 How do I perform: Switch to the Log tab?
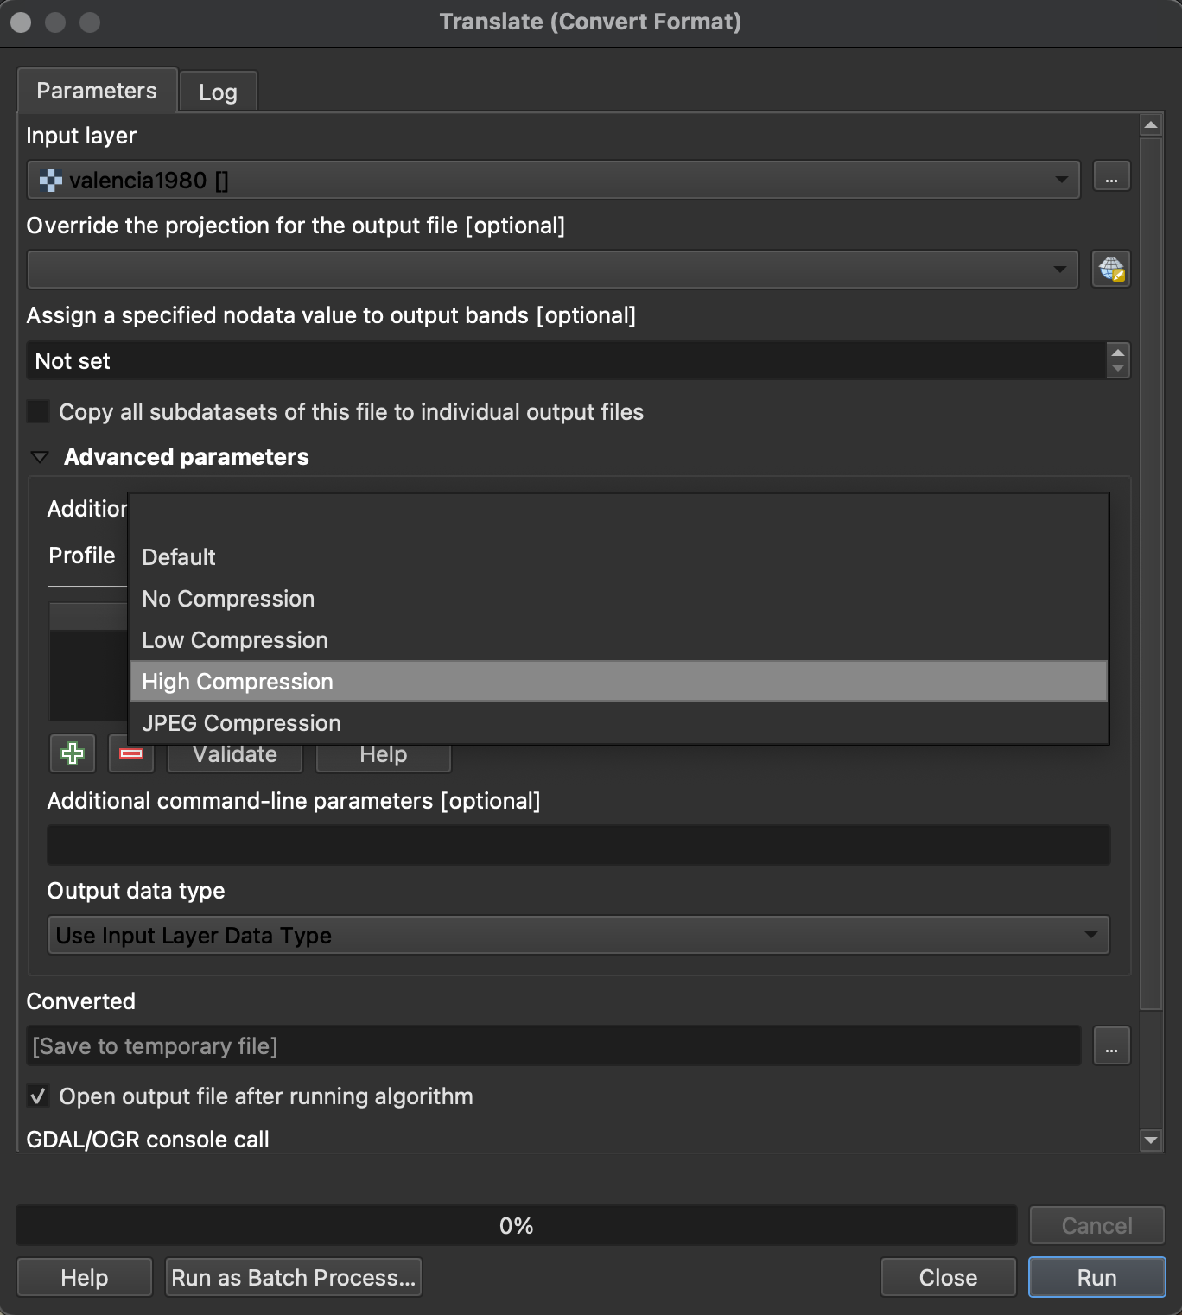pyautogui.click(x=218, y=92)
